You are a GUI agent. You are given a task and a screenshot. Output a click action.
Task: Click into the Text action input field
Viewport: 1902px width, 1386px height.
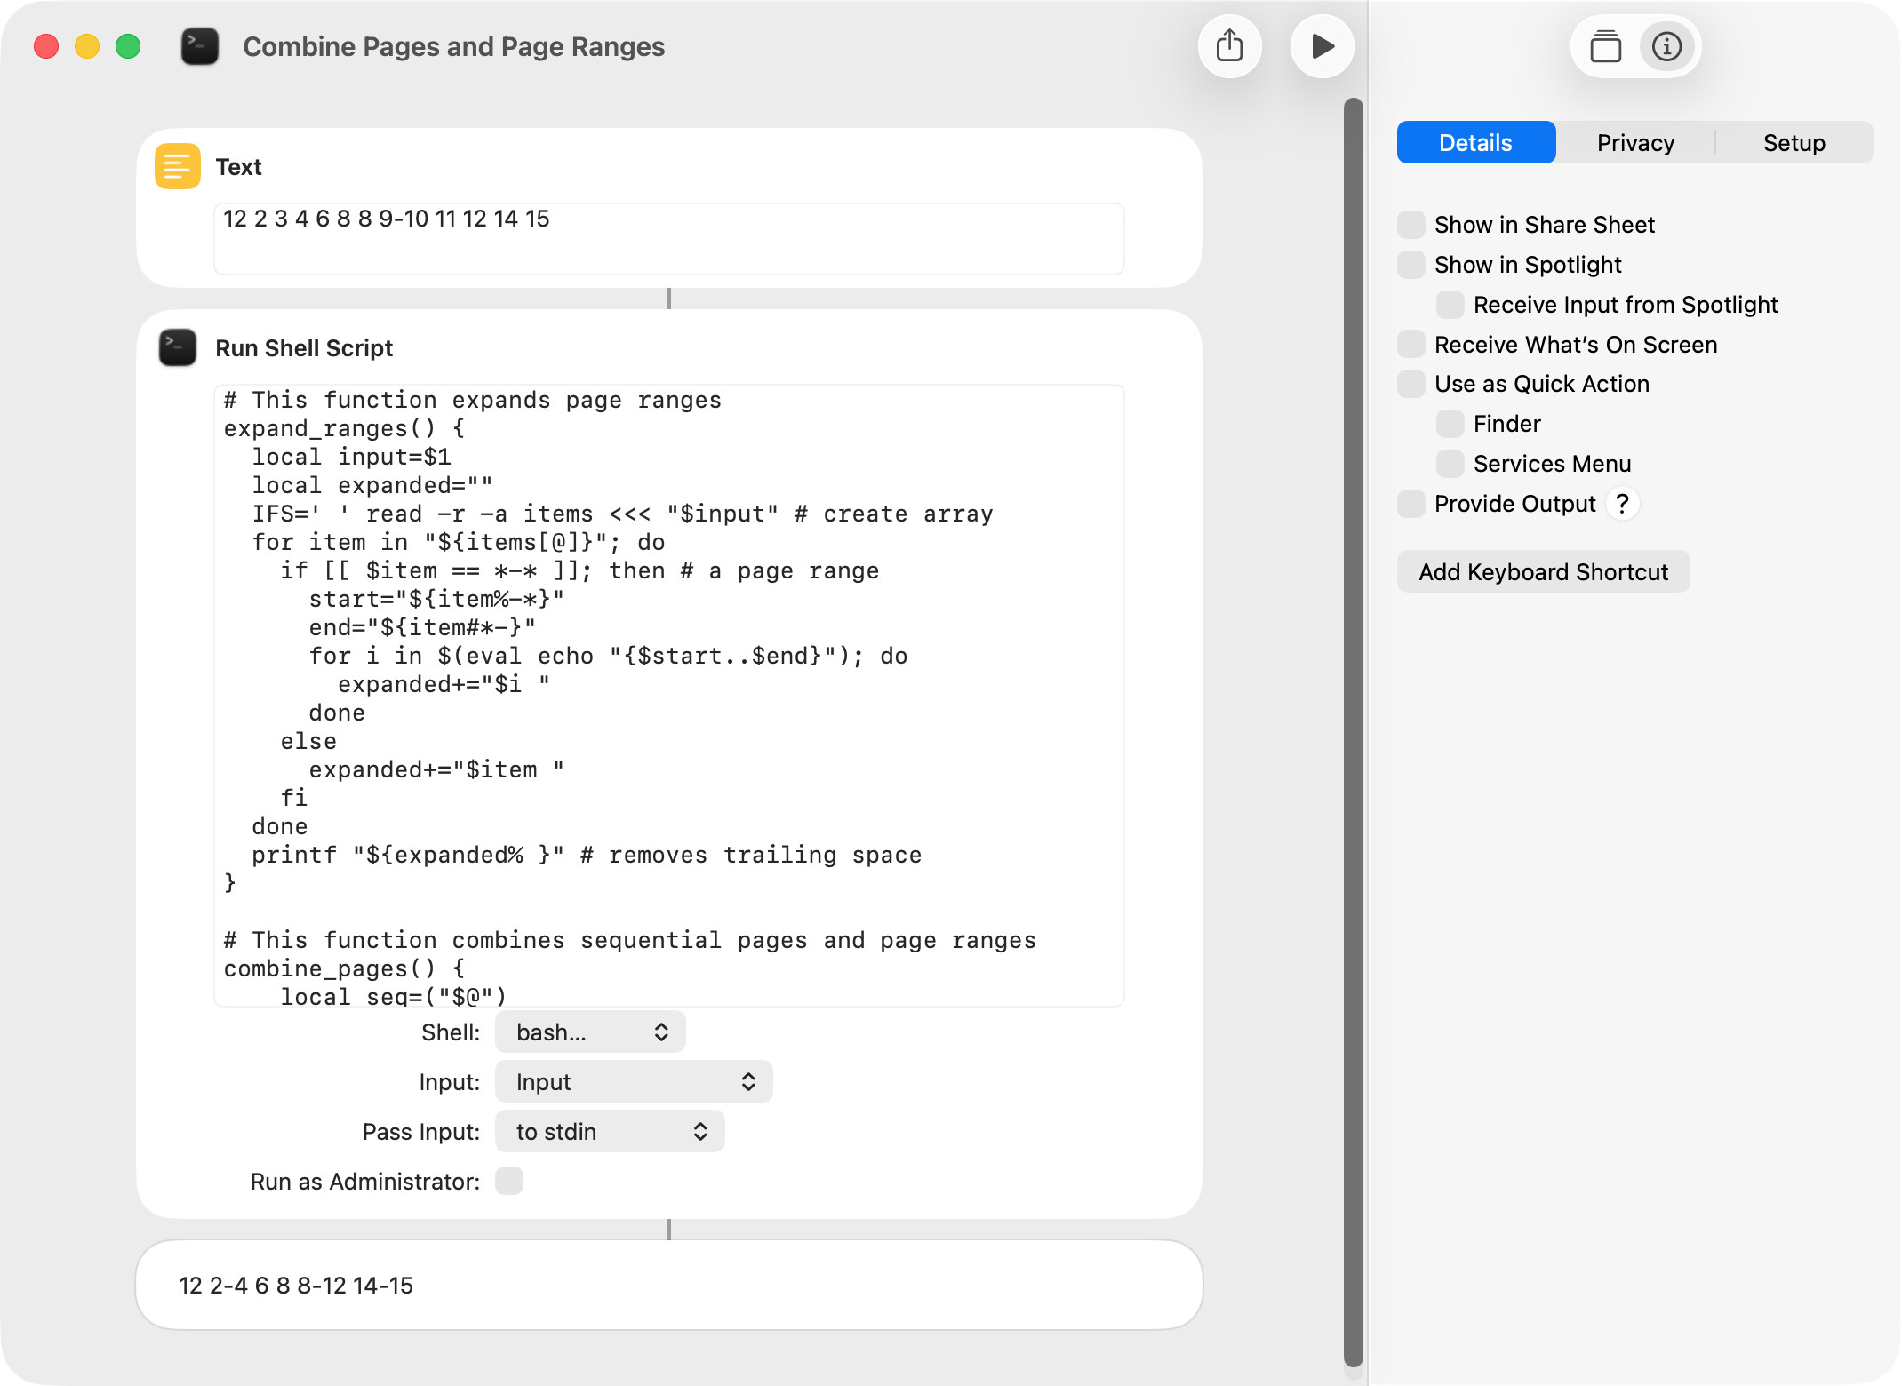pyautogui.click(x=668, y=238)
